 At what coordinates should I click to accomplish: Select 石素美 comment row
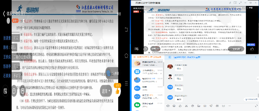(12, 76)
